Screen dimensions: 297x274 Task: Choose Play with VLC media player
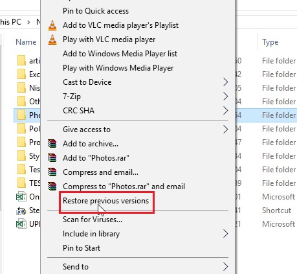109,40
